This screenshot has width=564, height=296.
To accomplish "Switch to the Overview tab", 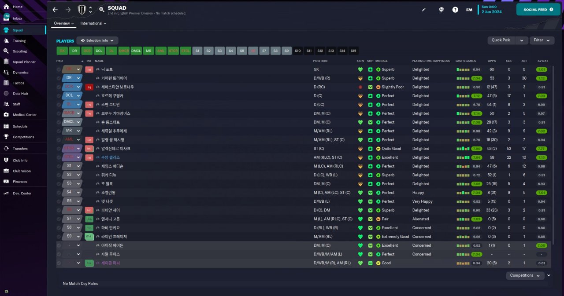I will (63, 23).
